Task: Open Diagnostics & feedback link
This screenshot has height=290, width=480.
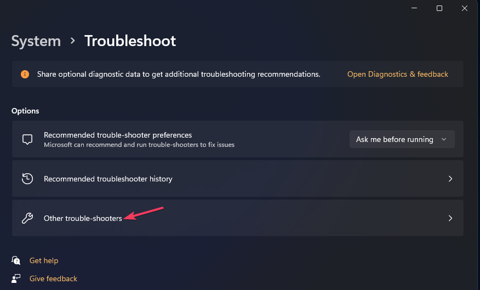Action: (397, 74)
